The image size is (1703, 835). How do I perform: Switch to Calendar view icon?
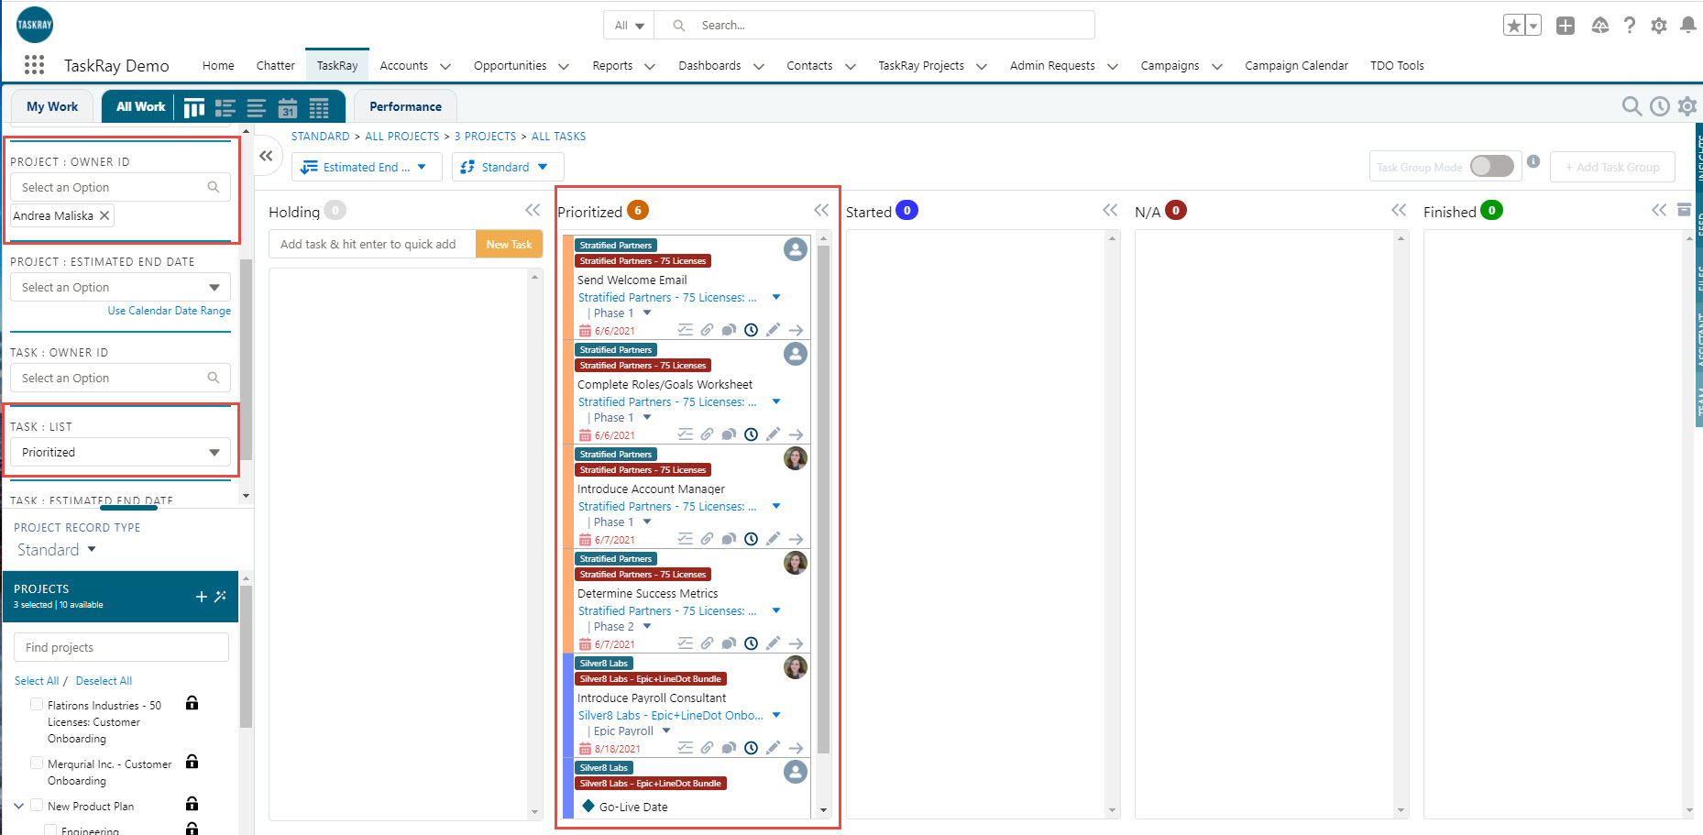tap(288, 108)
